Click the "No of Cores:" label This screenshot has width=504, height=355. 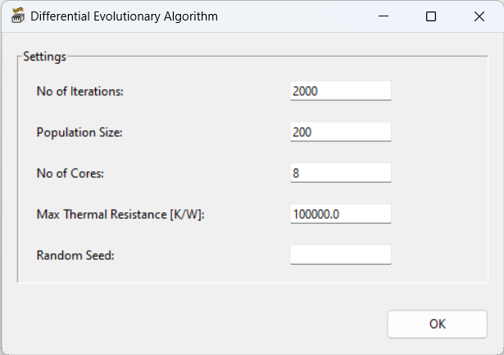[x=70, y=173]
